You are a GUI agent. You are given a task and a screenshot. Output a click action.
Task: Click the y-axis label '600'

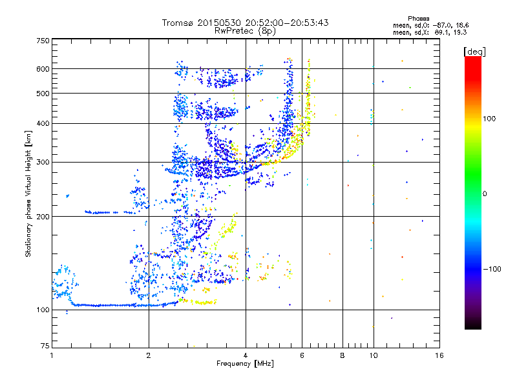click(x=43, y=69)
